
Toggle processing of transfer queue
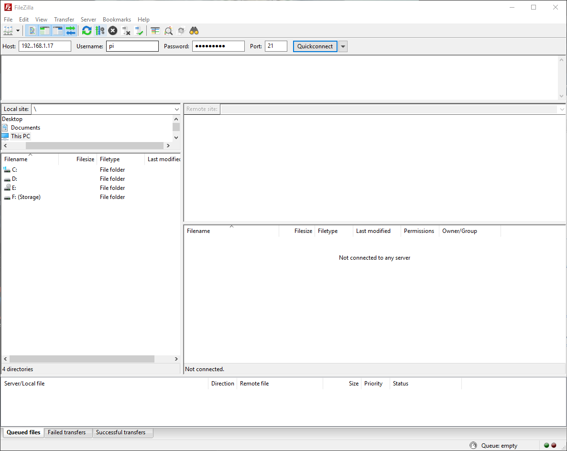(x=100, y=31)
